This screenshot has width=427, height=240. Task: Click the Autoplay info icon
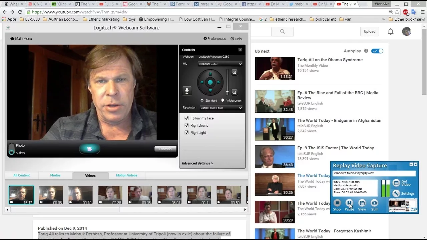point(366,51)
